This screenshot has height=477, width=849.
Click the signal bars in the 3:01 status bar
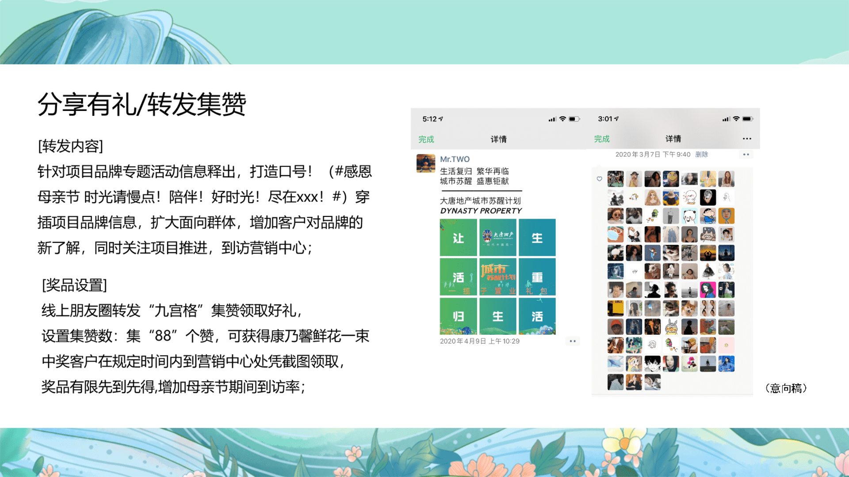[x=726, y=119]
